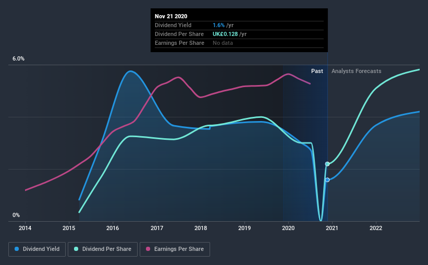Click the 2014 x-axis label
The image size is (428, 265).
26,228
